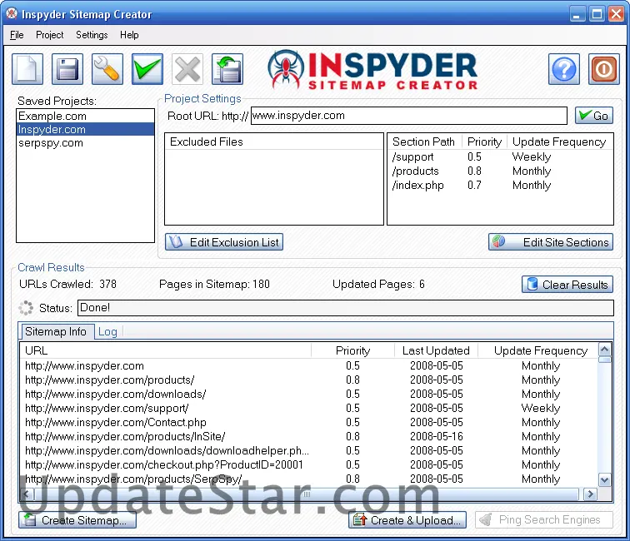Minimize the Inspyder Sitemap Creator window
Viewport: 630px width, 541px height.
pyautogui.click(x=577, y=14)
